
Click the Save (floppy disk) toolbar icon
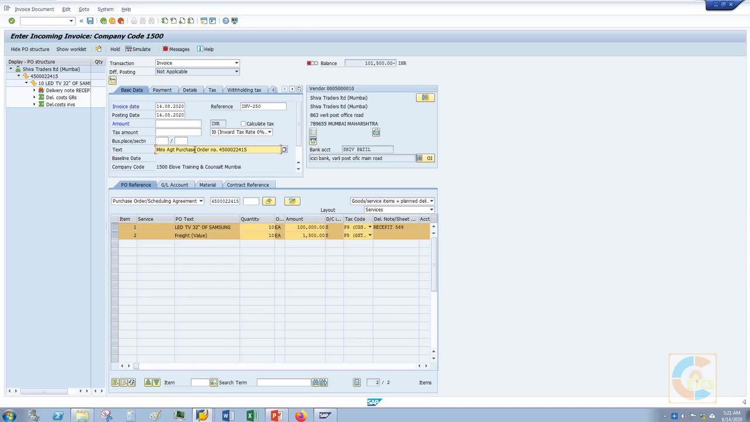coord(90,21)
